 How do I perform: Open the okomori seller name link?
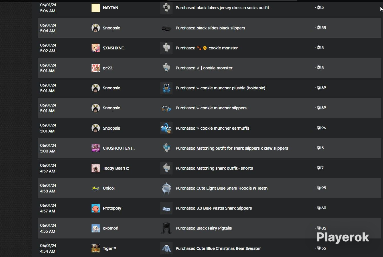tap(110, 228)
